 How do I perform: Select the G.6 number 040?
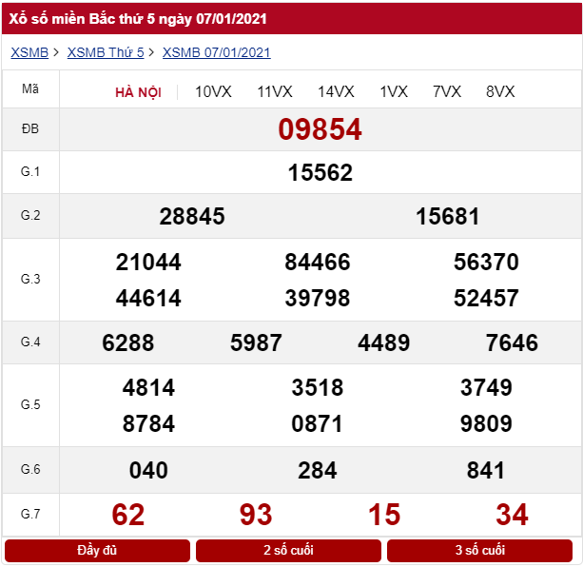pos(148,470)
